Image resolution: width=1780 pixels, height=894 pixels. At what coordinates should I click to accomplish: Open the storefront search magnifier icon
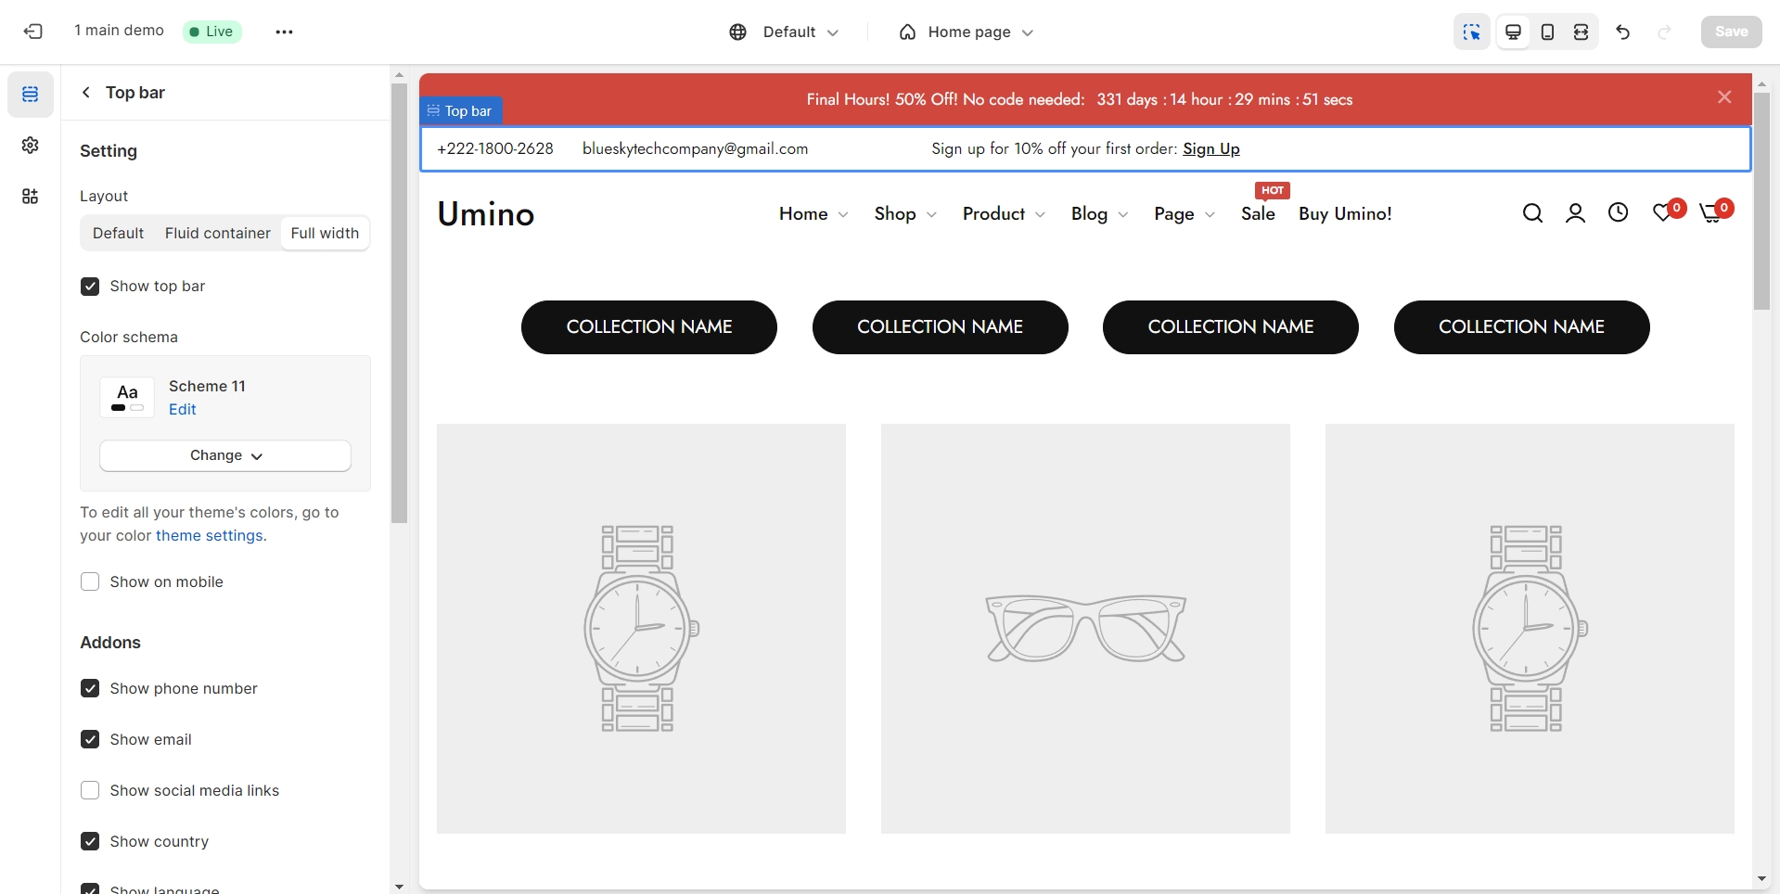[1532, 213]
